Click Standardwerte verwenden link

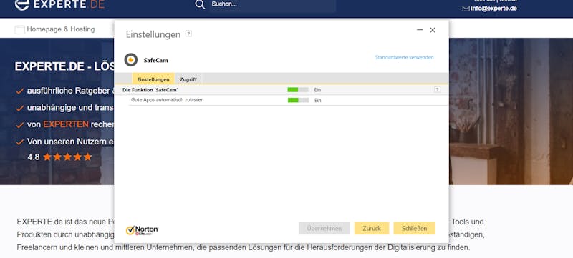click(404, 58)
